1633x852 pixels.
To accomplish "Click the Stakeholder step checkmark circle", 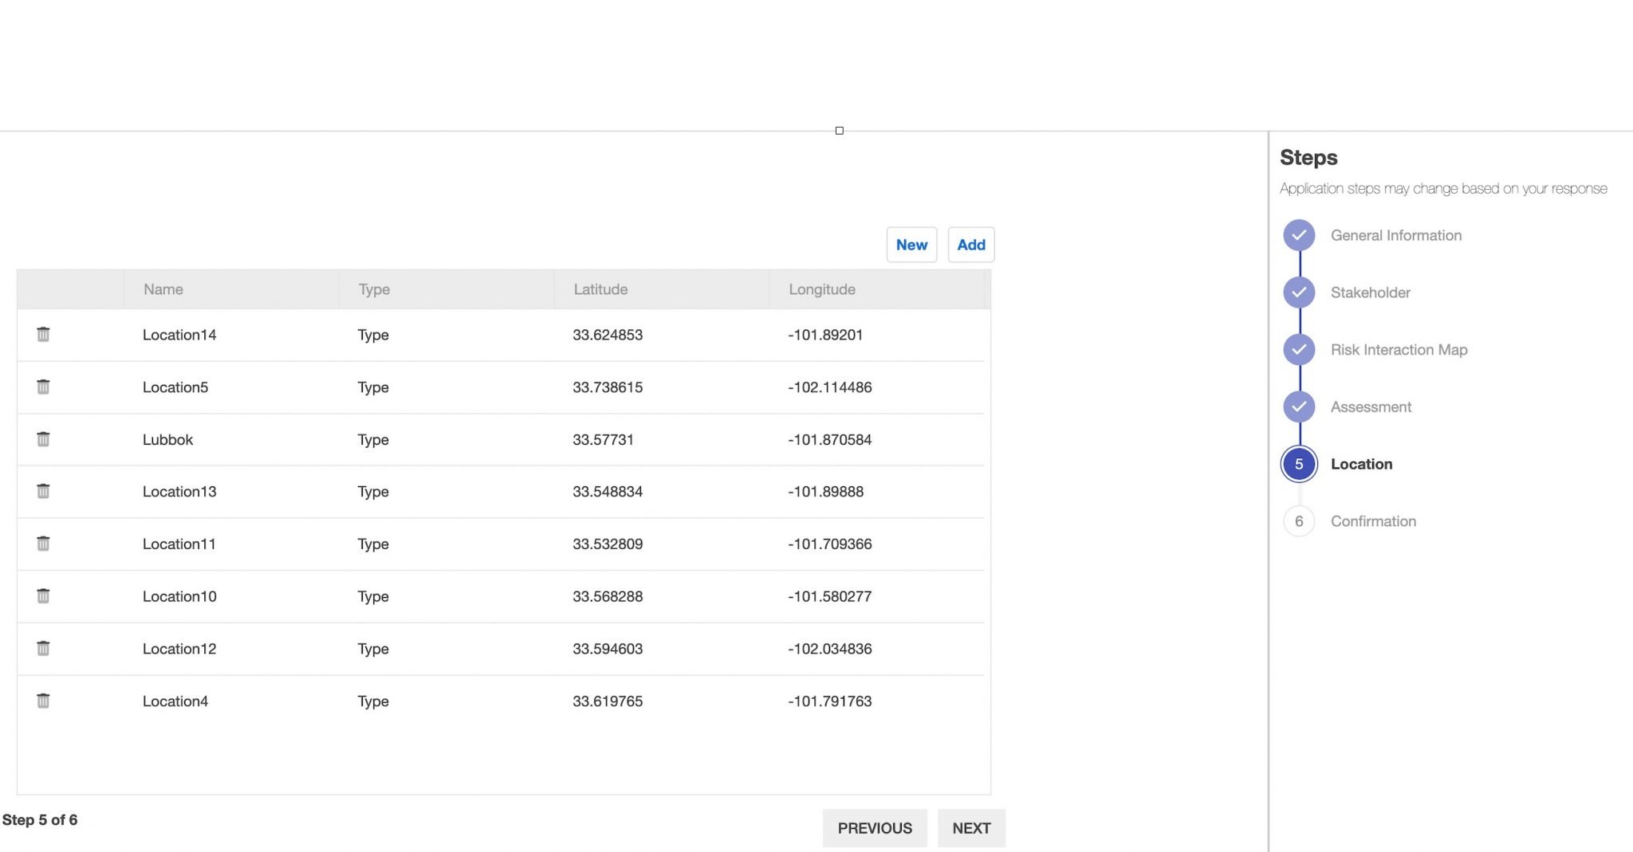I will tap(1299, 293).
